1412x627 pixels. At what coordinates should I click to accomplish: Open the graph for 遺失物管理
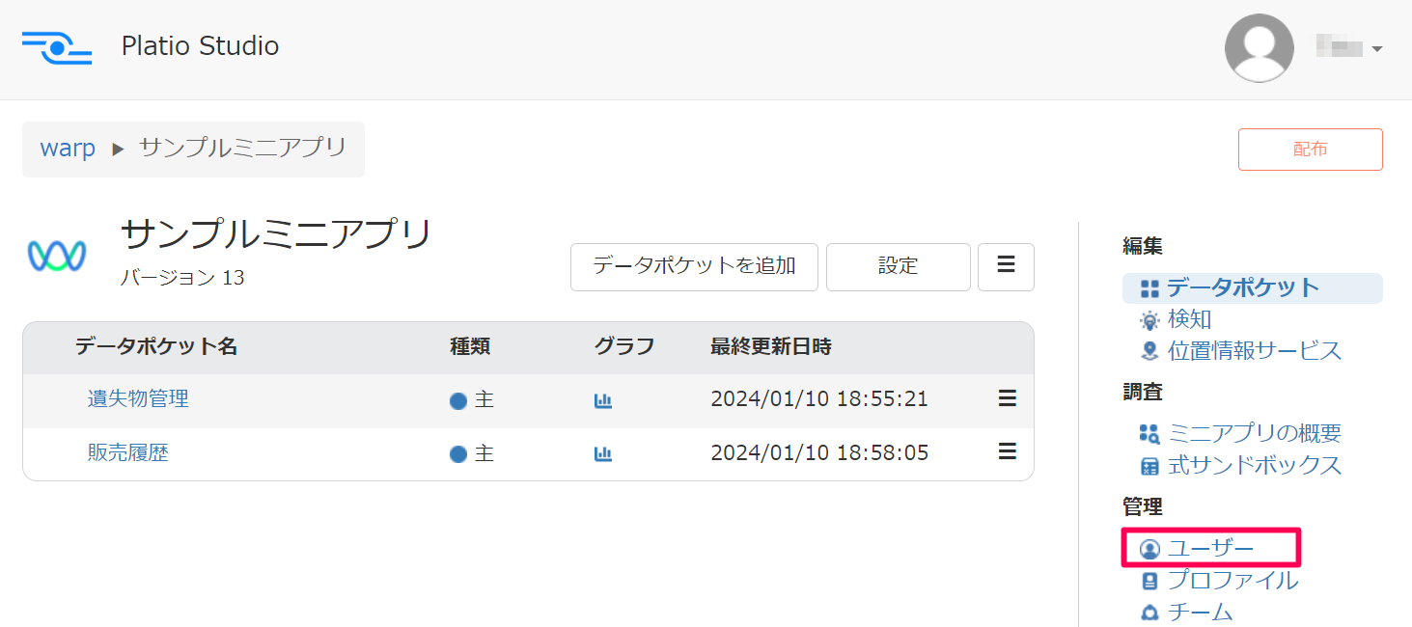coord(603,398)
